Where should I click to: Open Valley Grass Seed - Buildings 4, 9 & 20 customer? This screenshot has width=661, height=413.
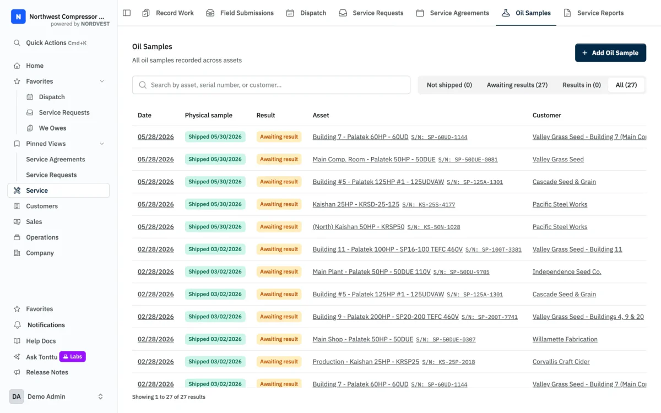588,317
